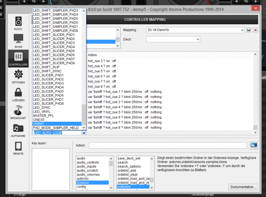The height and width of the screenshot is (197, 266).
Task: Open the Aufnahme recording section
Action: [x=18, y=130]
